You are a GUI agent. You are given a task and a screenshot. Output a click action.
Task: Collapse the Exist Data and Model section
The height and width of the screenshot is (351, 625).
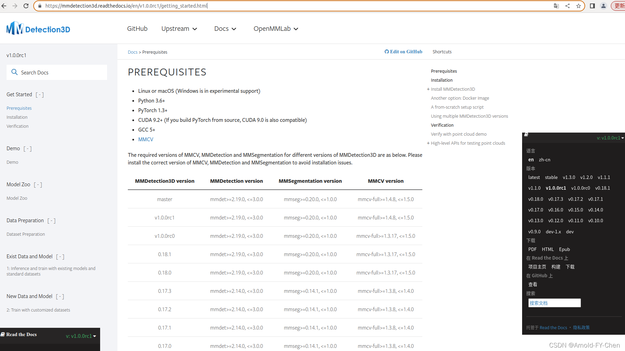[60, 256]
